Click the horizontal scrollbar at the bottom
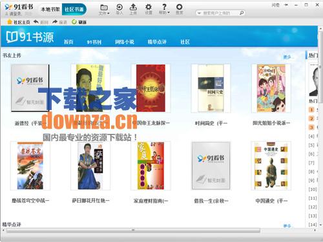Screen dimensions: 323x242 [133, 230]
